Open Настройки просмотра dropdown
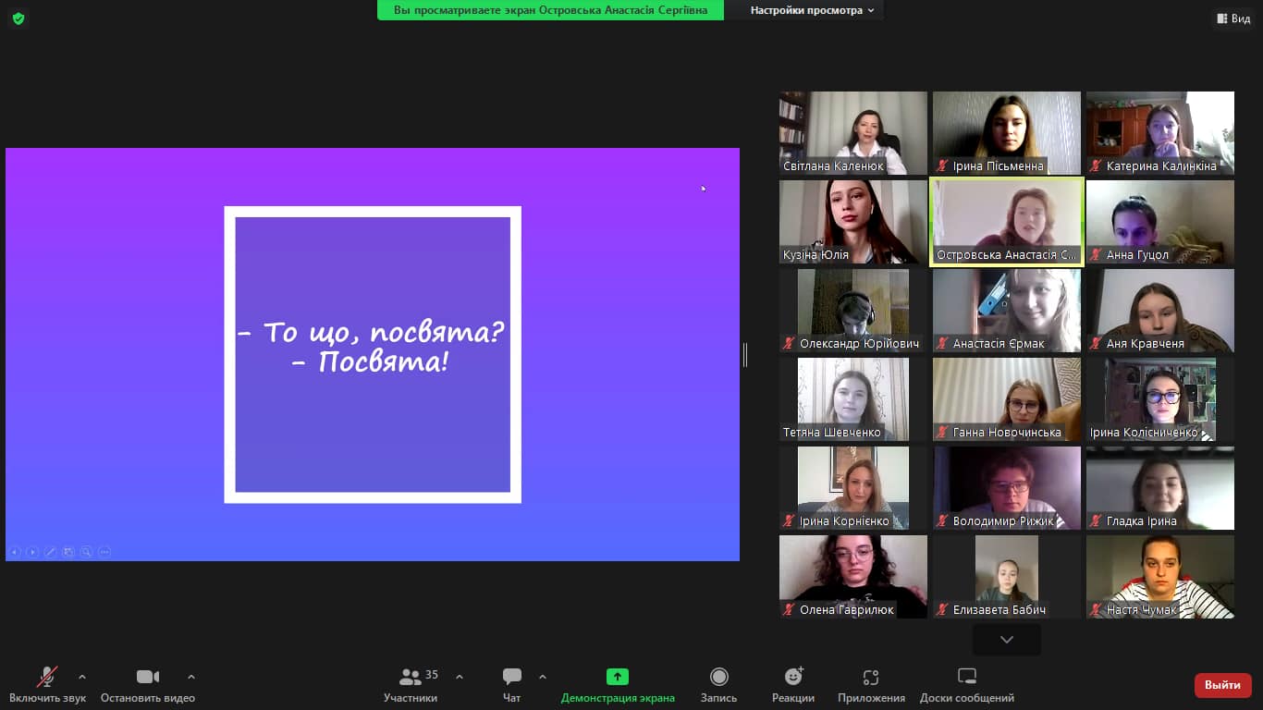The image size is (1263, 710). pyautogui.click(x=812, y=10)
